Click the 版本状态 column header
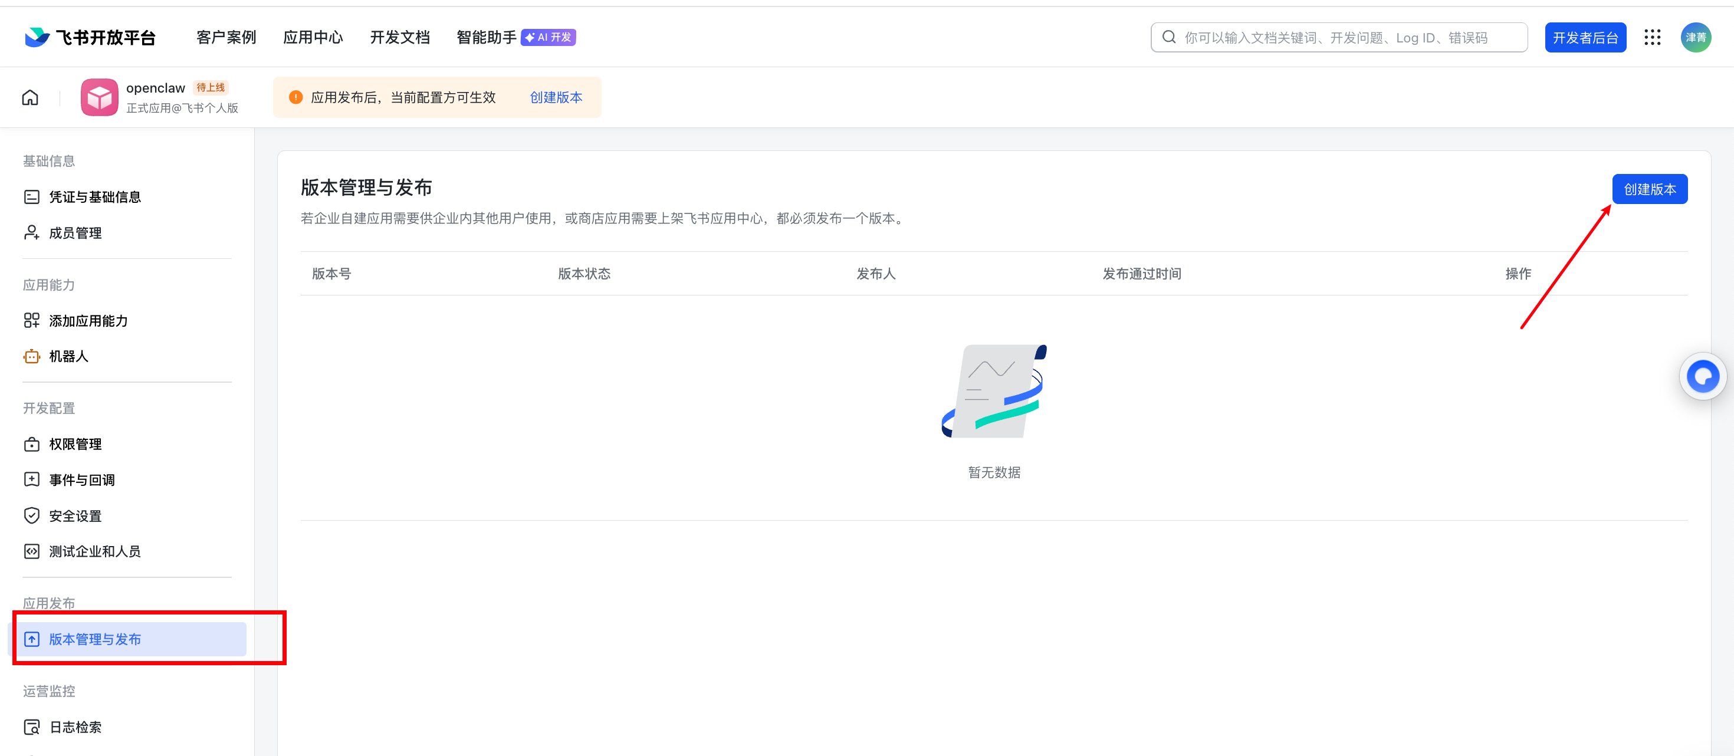Screen dimensions: 1734x756 pyautogui.click(x=584, y=273)
